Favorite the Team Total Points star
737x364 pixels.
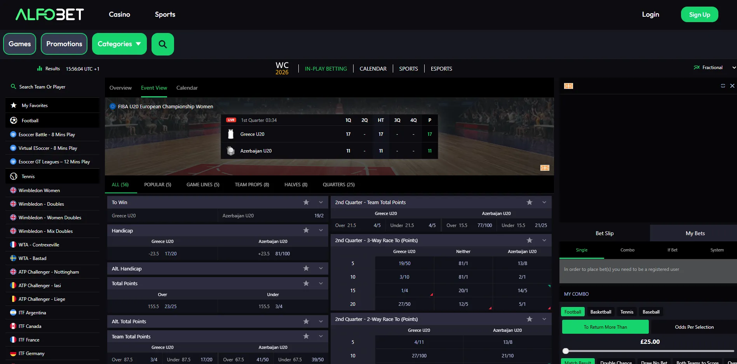point(306,336)
